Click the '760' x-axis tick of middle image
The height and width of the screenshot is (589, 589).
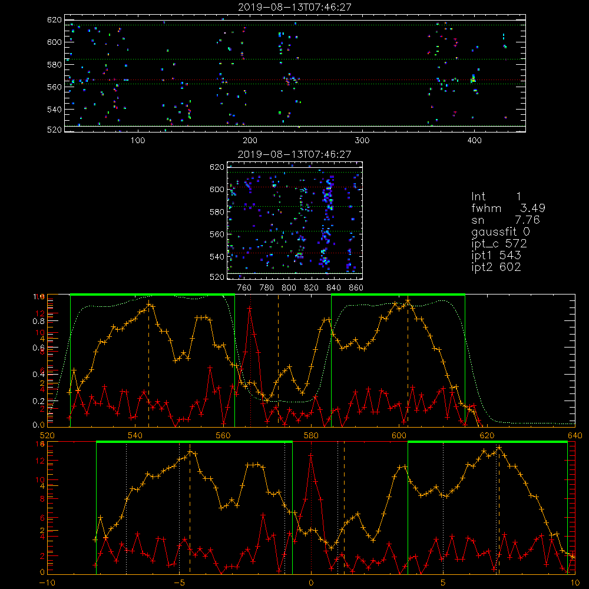tap(244, 288)
